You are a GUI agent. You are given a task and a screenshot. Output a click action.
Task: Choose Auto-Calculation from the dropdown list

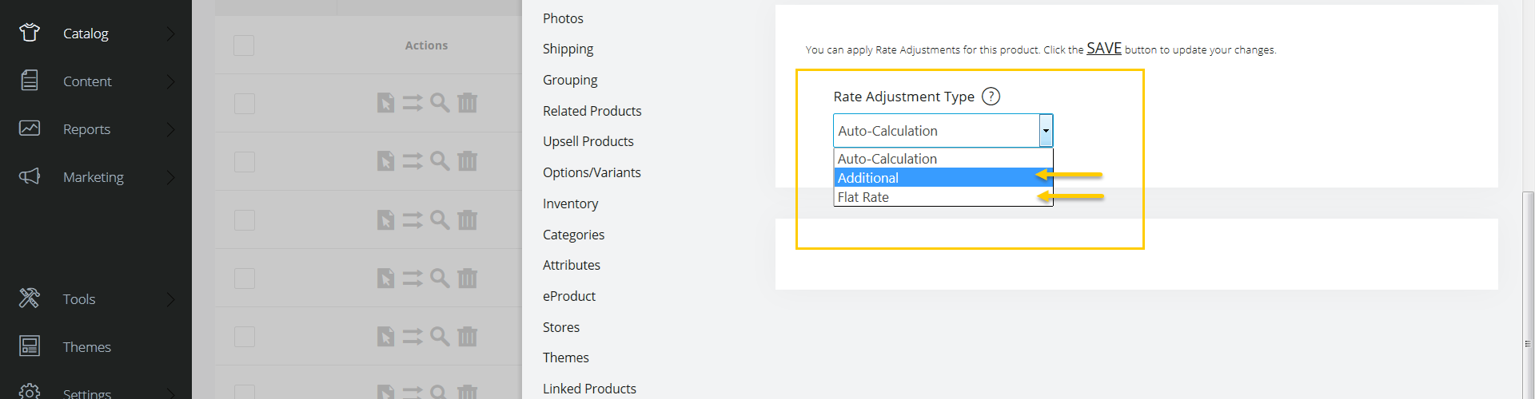[x=943, y=159]
